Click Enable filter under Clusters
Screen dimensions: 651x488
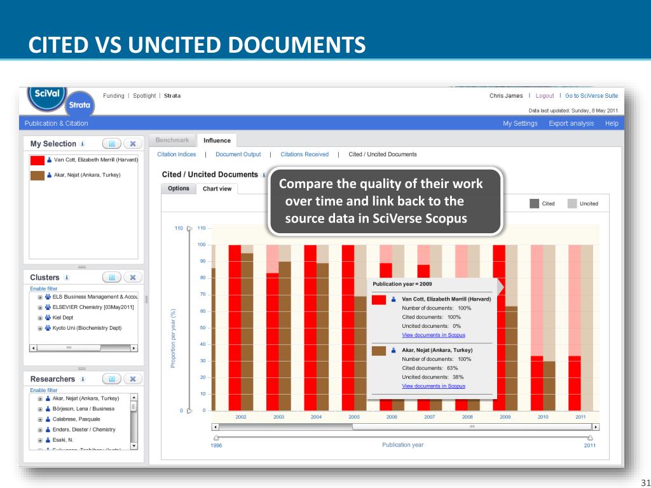click(x=44, y=288)
